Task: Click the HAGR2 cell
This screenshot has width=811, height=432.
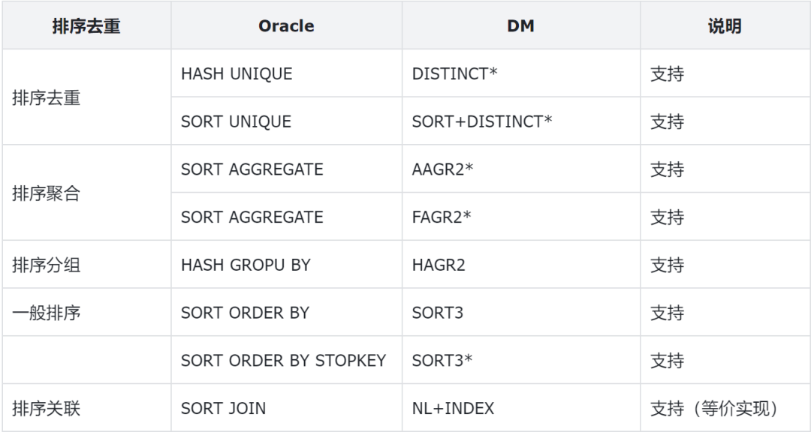Action: pos(439,265)
